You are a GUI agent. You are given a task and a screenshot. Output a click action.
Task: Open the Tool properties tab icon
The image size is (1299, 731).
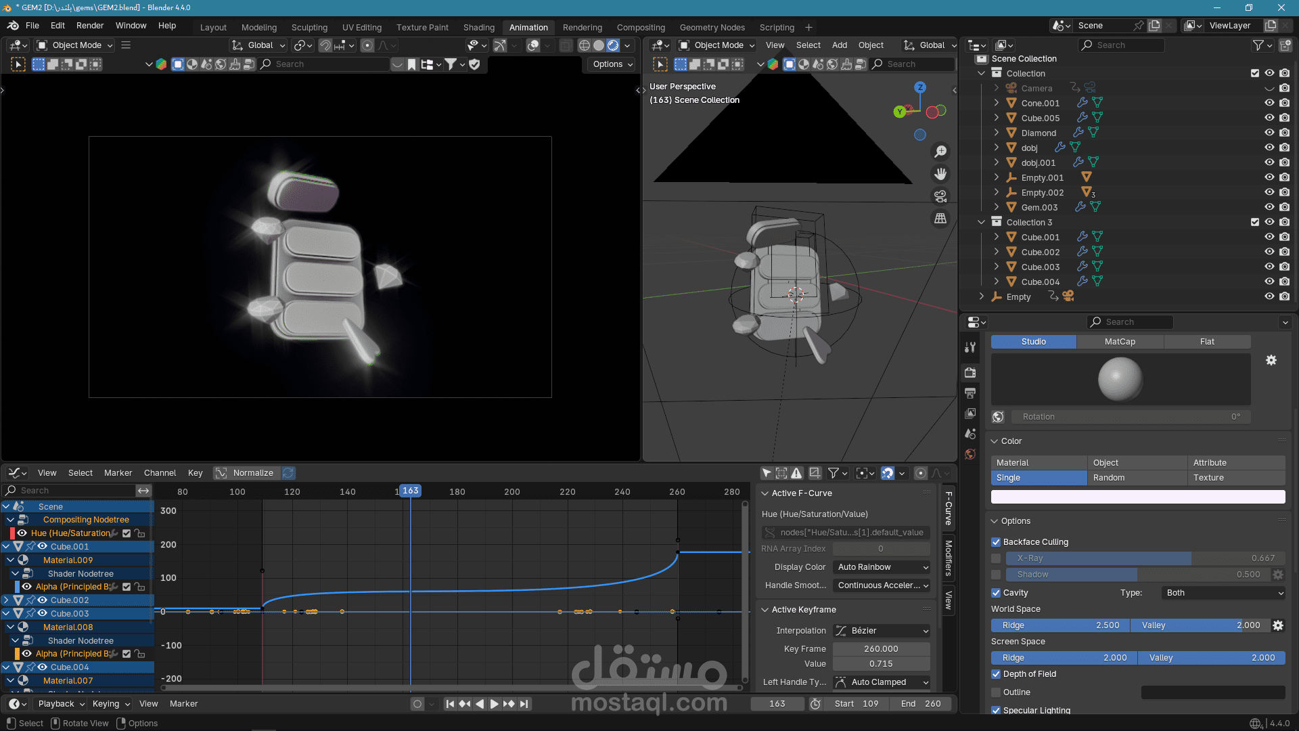click(970, 347)
